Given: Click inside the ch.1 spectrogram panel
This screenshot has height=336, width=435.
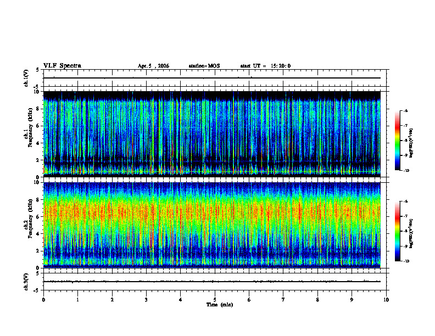Looking at the screenshot, I should (211, 134).
